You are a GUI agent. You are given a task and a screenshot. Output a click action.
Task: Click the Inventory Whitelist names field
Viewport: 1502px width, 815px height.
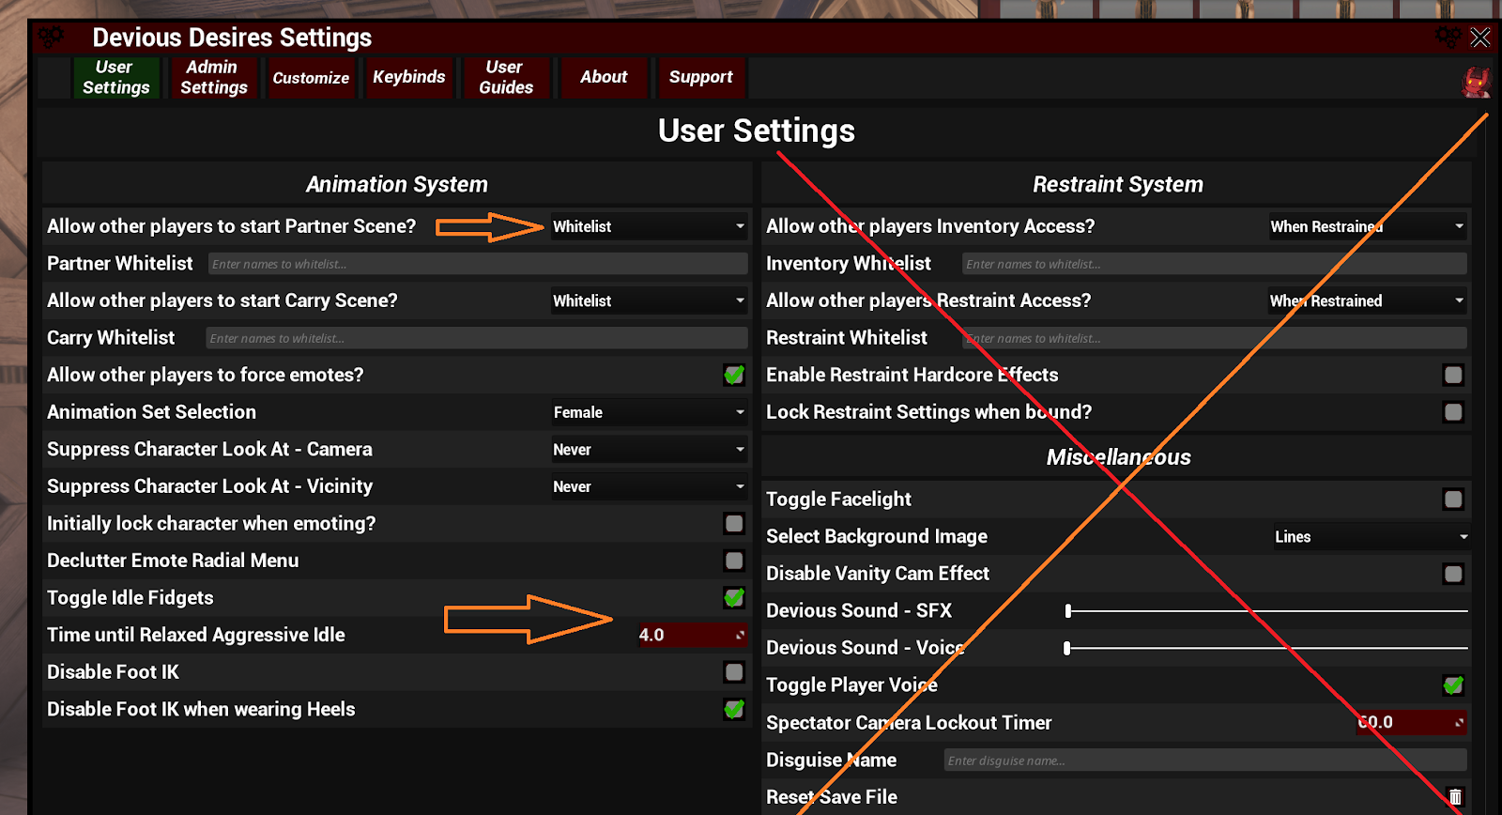point(1214,264)
